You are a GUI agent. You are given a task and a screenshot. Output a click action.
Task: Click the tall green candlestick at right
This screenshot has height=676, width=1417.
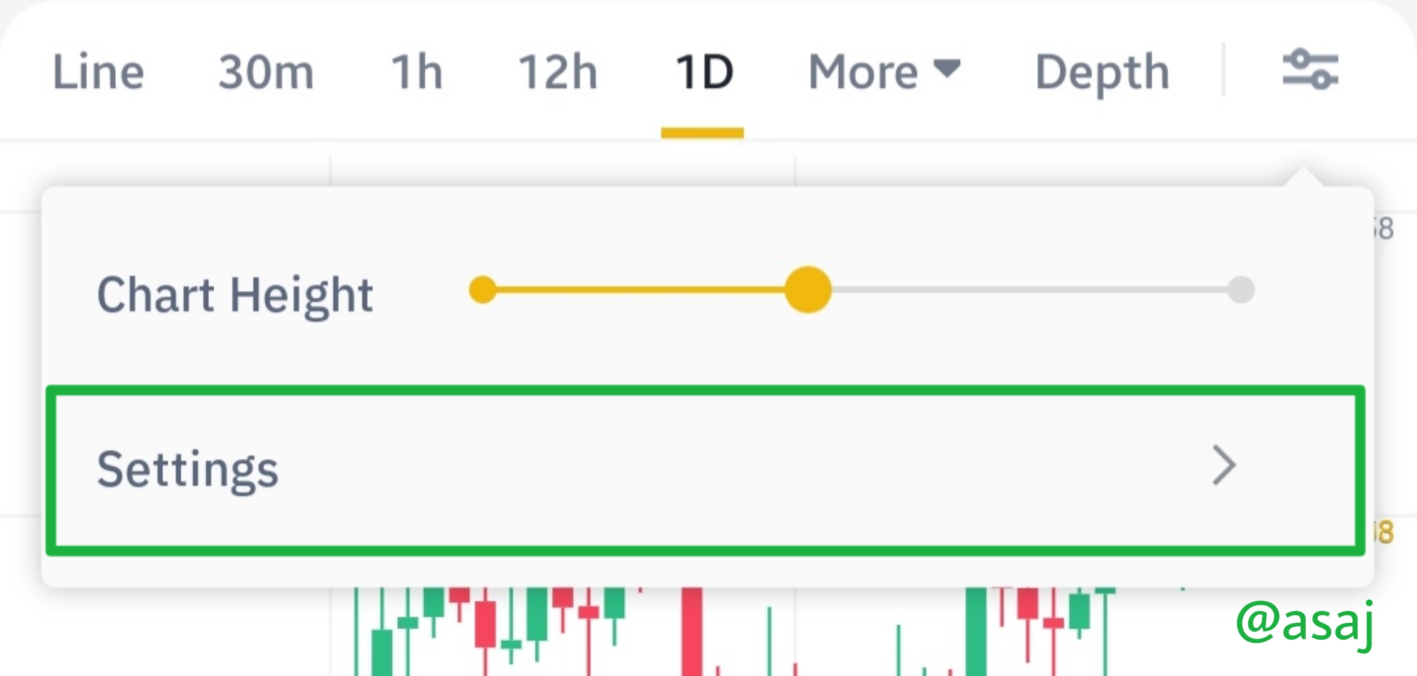pyautogui.click(x=976, y=631)
